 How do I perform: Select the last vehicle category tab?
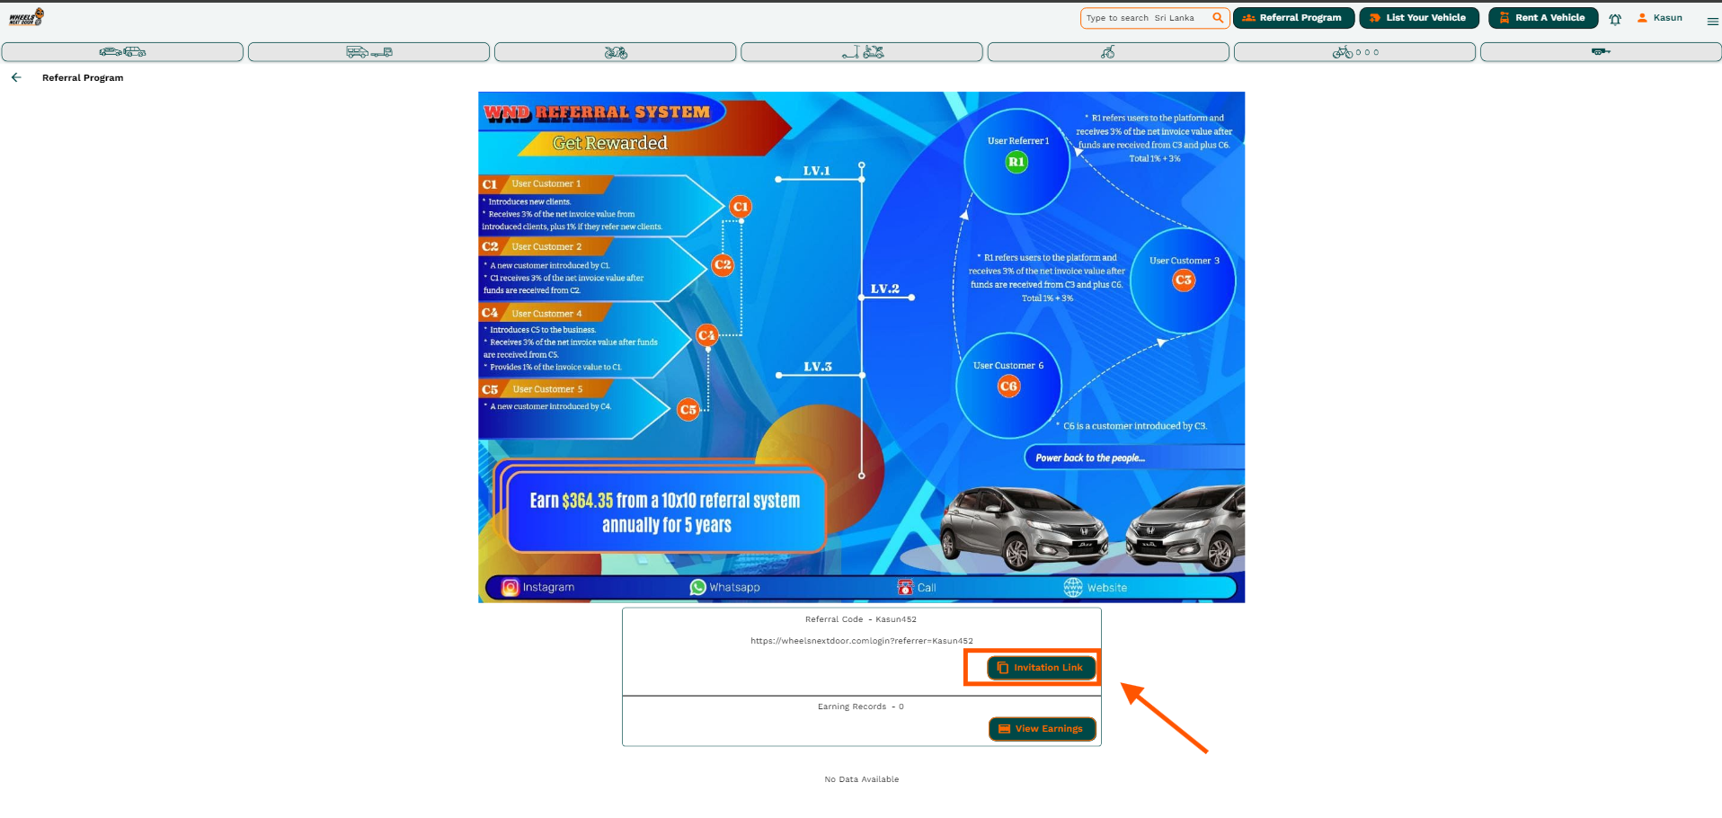click(1600, 52)
